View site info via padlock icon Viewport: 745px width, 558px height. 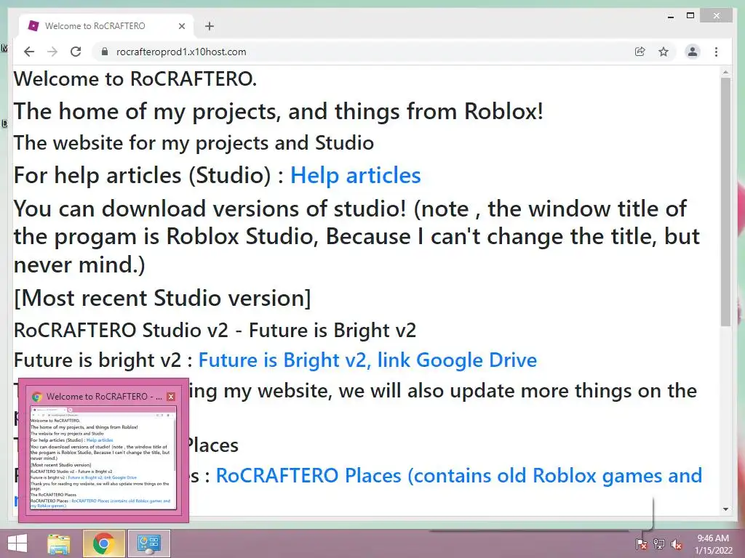(105, 52)
